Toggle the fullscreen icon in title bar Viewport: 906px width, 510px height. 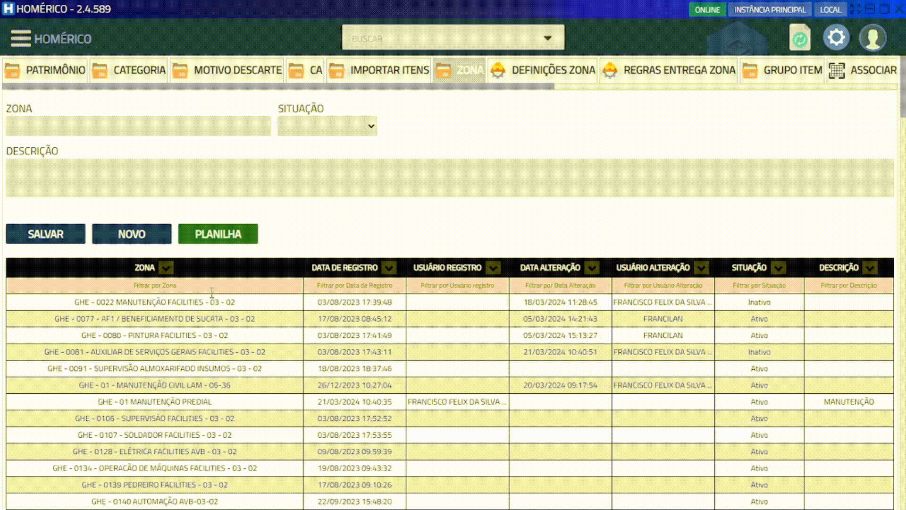[x=856, y=9]
